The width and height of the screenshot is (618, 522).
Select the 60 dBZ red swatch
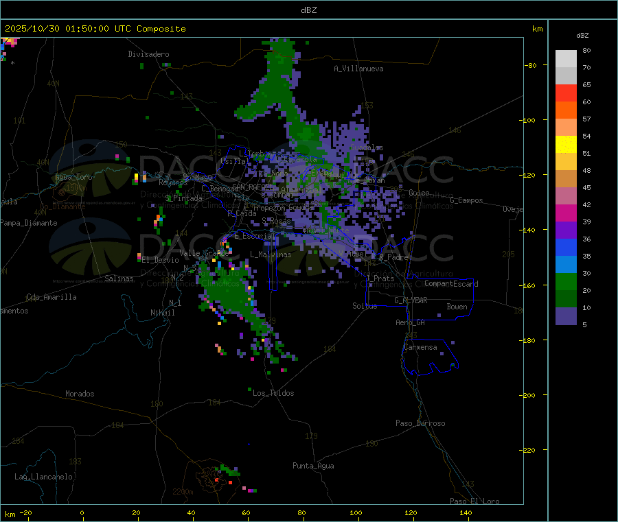pyautogui.click(x=566, y=93)
